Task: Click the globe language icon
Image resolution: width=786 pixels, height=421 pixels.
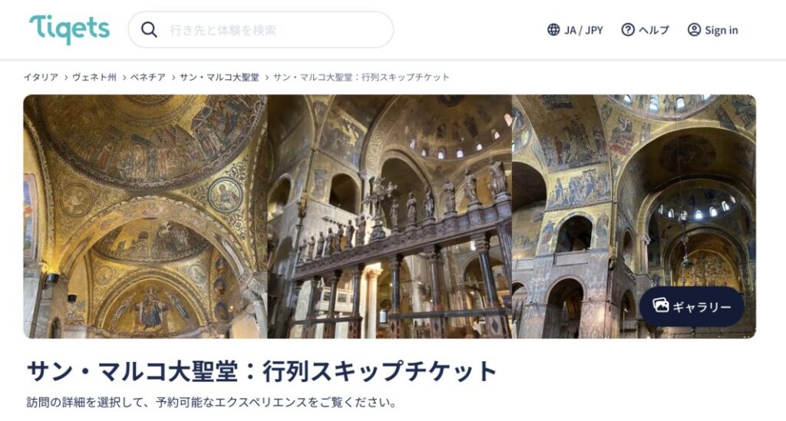Action: coord(553,30)
